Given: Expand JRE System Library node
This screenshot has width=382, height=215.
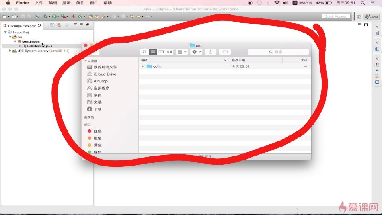Looking at the screenshot, I should (x=10, y=51).
